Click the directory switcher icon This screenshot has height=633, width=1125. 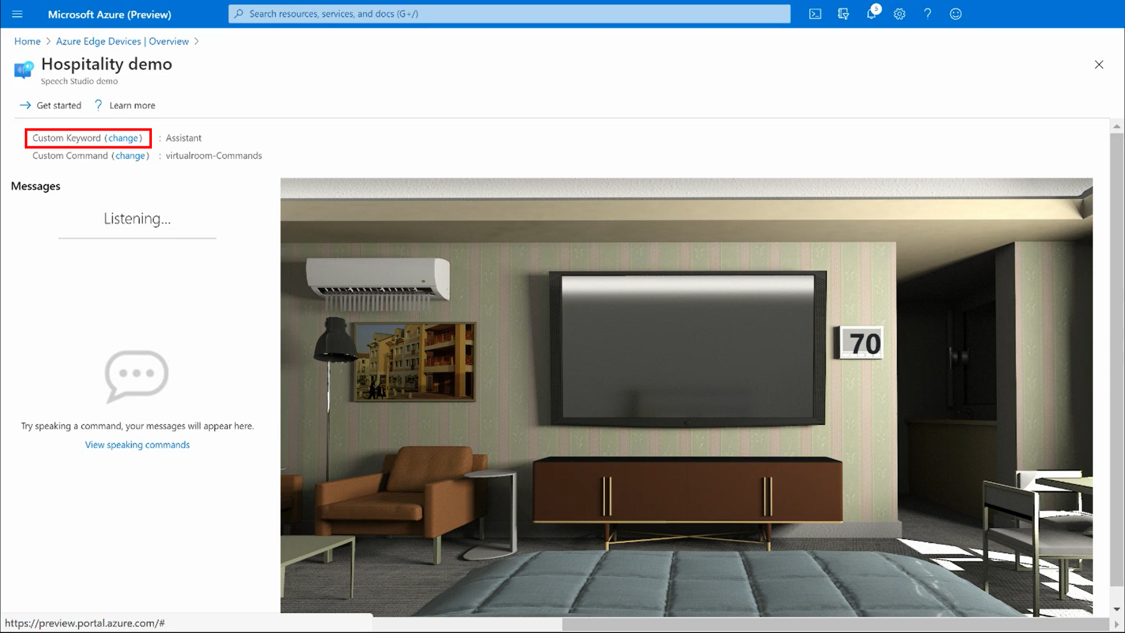click(x=843, y=14)
